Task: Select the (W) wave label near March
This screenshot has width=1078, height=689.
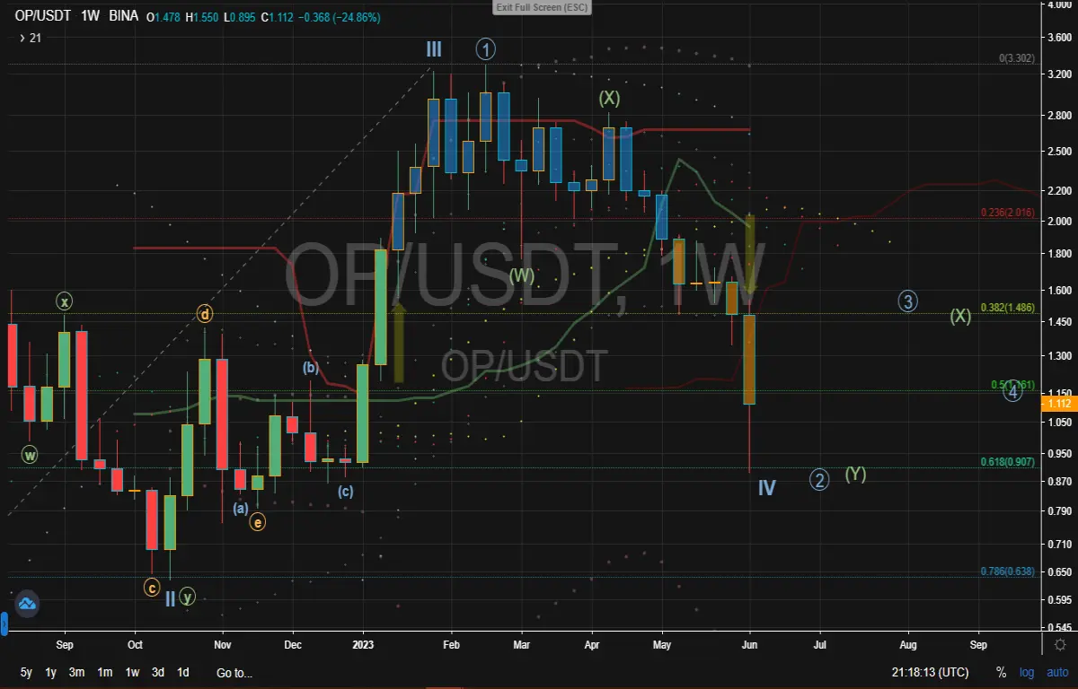Action: pos(522,275)
